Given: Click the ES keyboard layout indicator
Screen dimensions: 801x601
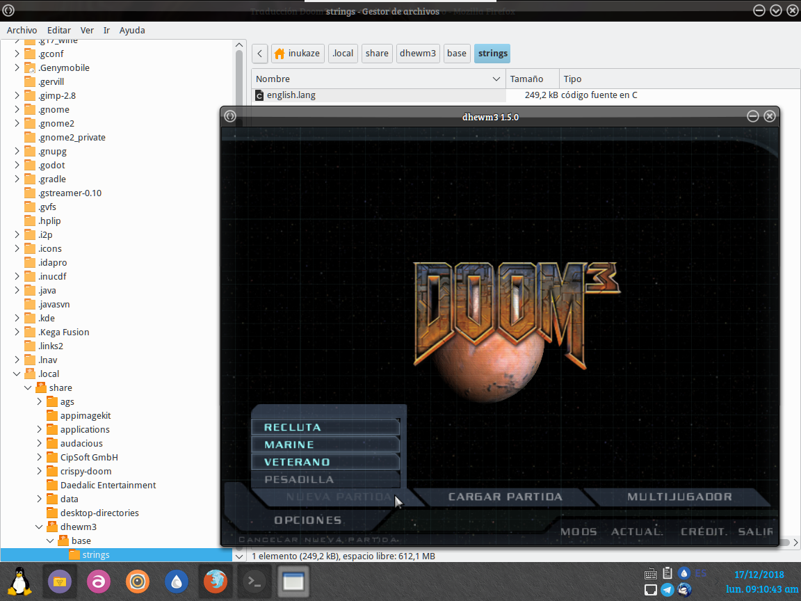Looking at the screenshot, I should click(700, 573).
